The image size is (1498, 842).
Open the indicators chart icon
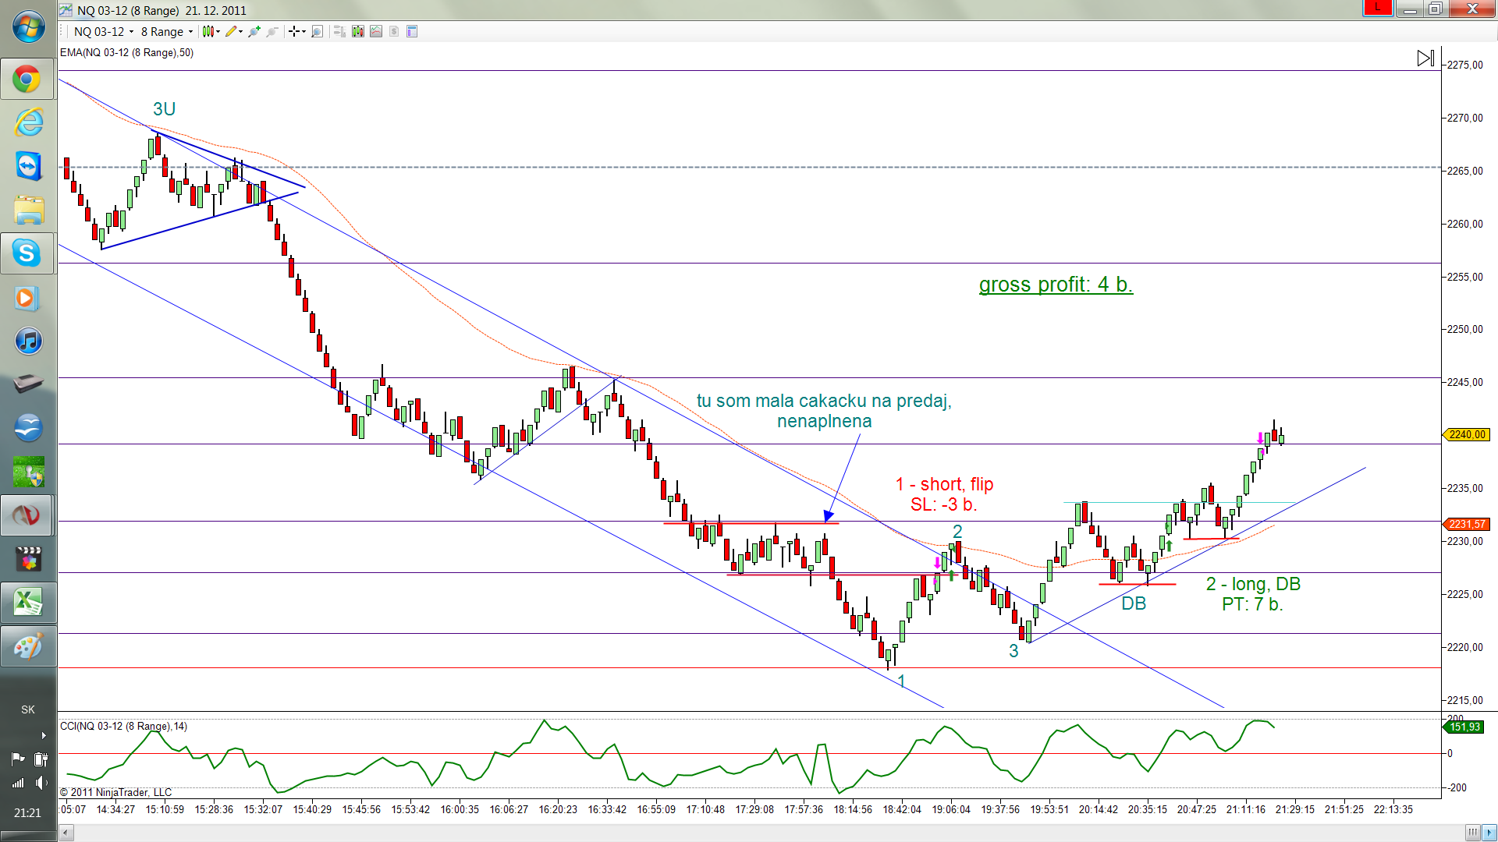[x=376, y=32]
